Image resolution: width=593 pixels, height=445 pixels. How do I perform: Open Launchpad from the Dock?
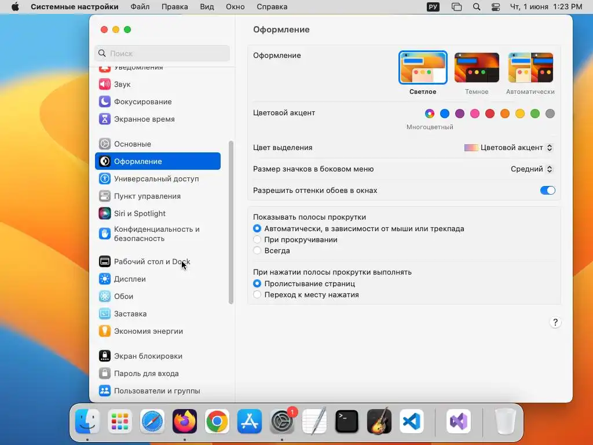tap(120, 421)
